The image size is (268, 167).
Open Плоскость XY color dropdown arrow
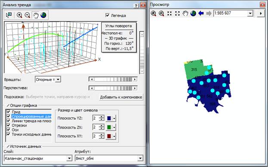pos(114,136)
